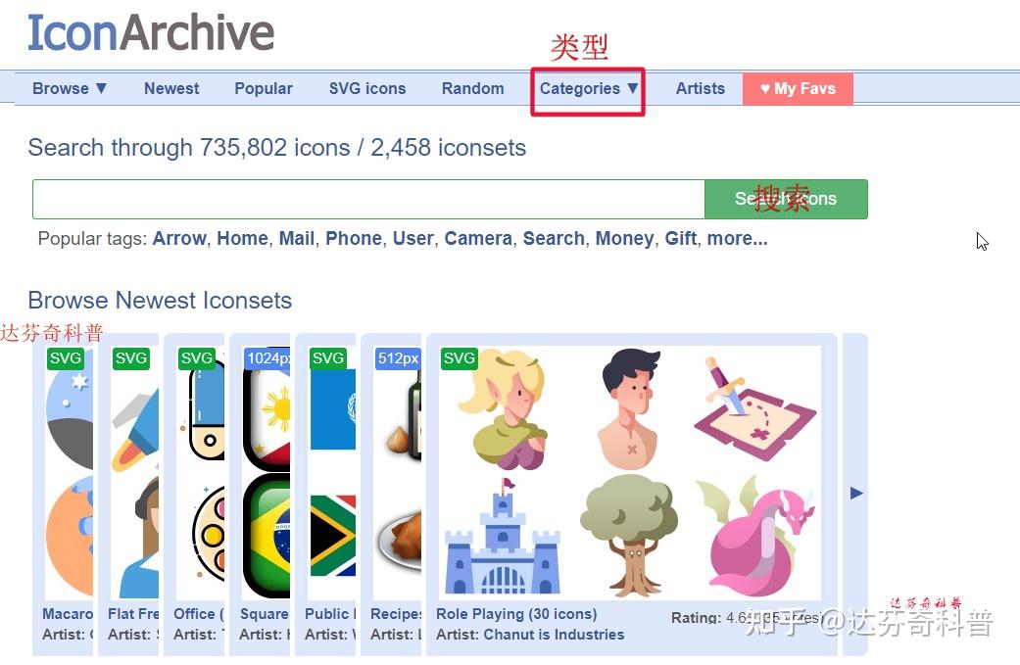Click the blue castle icon
This screenshot has height=665, width=1020.
coord(503,537)
